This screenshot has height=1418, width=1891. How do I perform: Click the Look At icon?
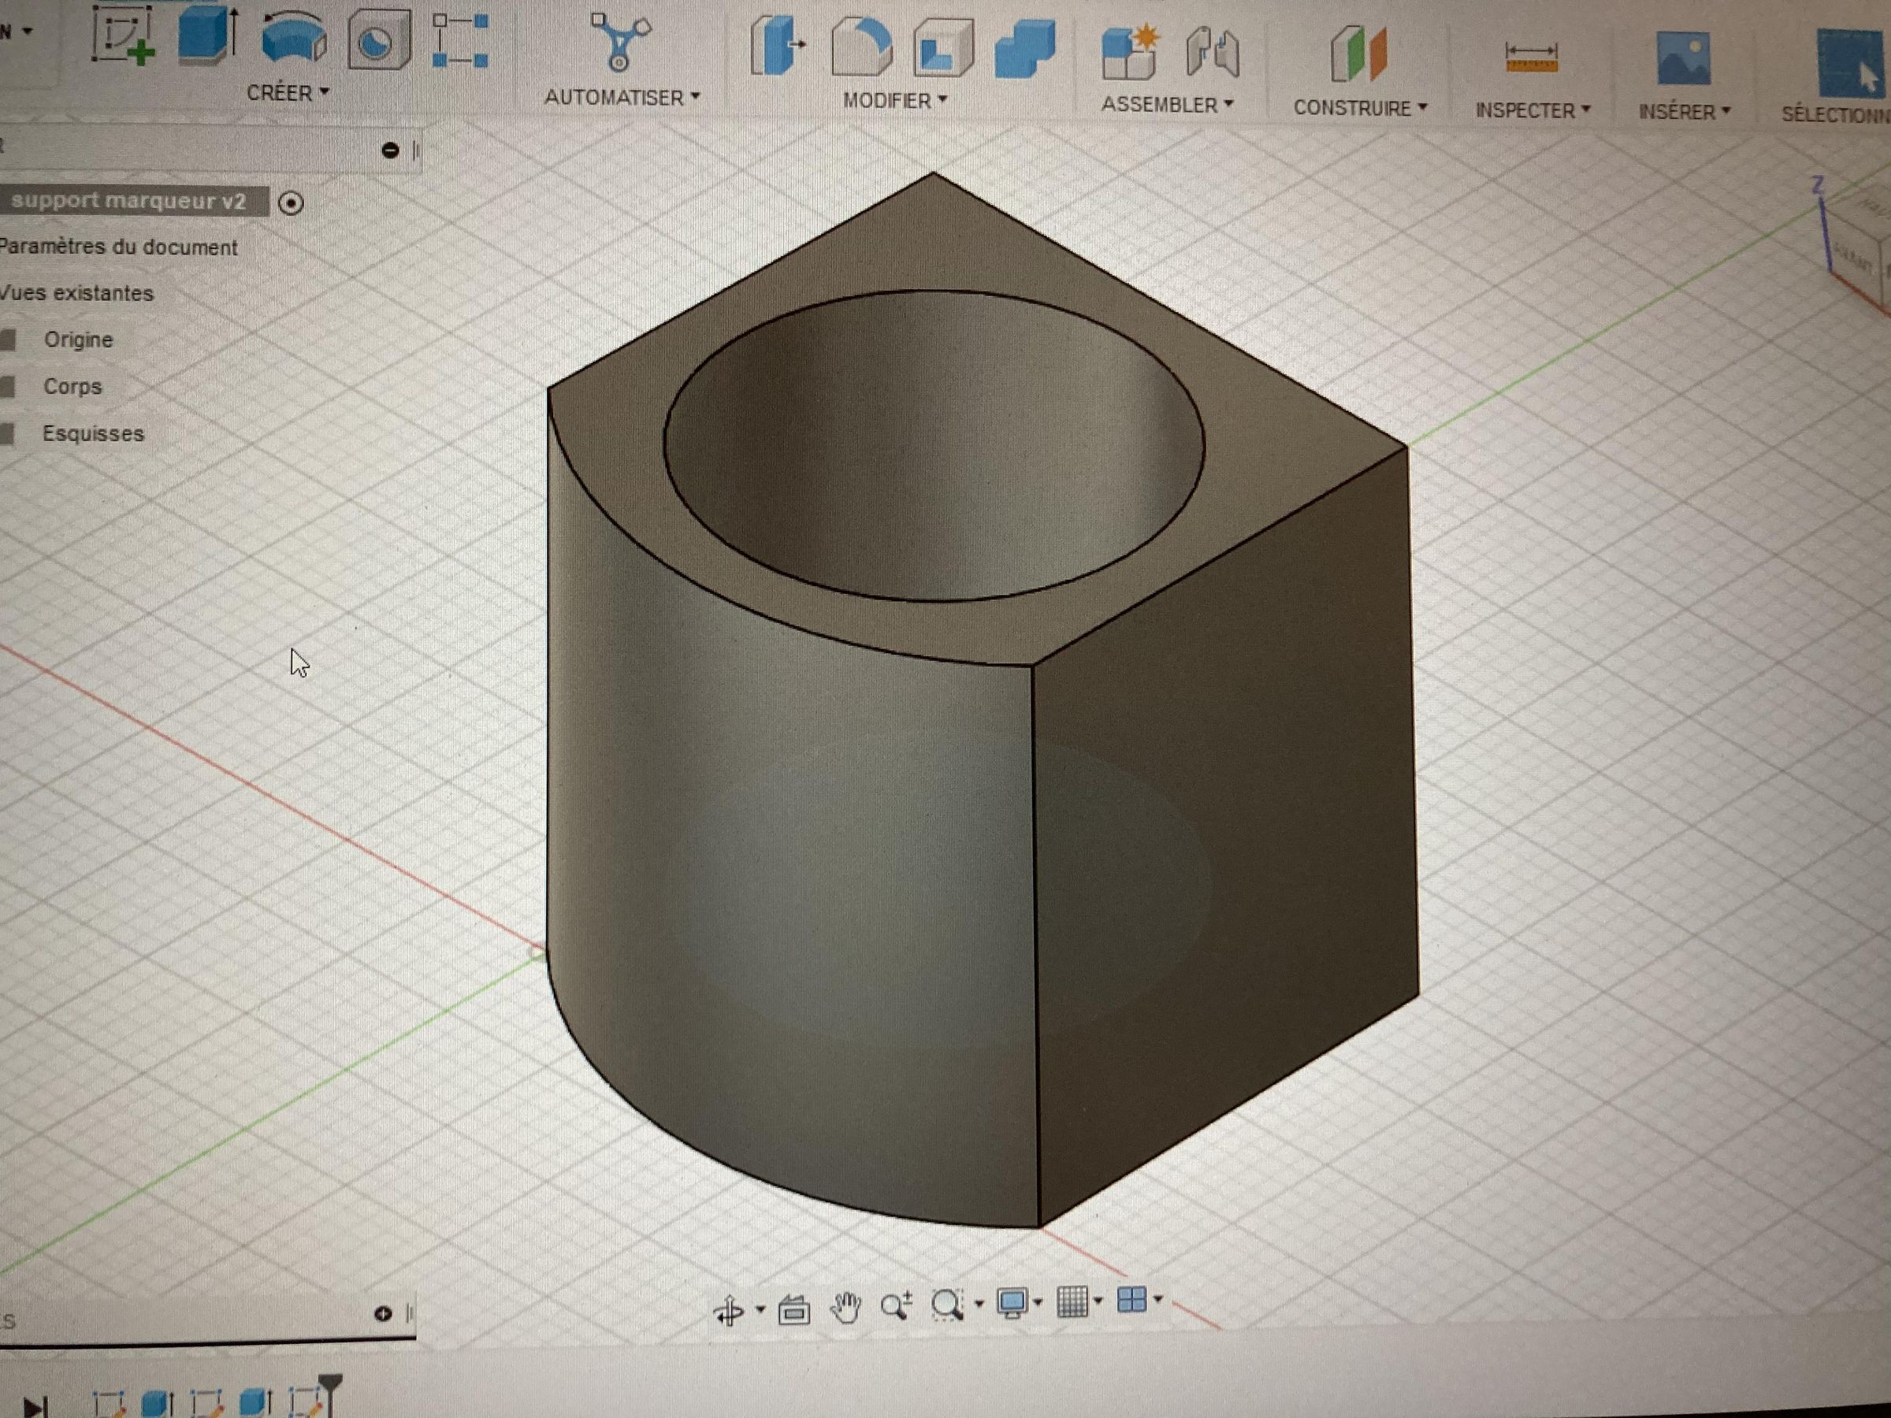click(x=793, y=1309)
